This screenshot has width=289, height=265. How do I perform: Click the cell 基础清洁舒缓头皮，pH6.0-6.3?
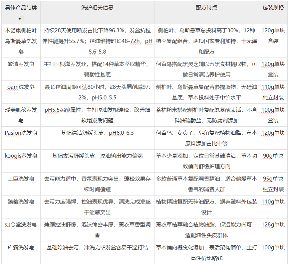(x=97, y=138)
